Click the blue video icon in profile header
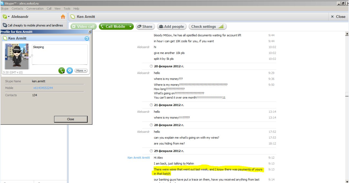The width and height of the screenshot is (349, 183). 87,38
